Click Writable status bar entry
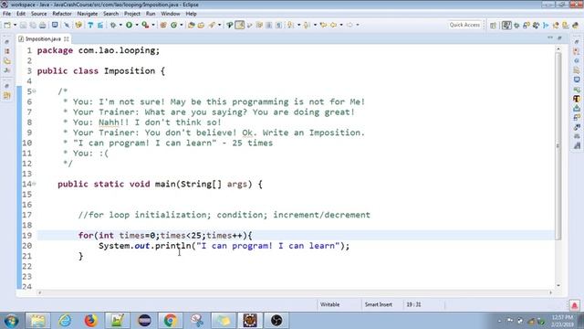Viewport: 584px width, 329px height. pyautogui.click(x=330, y=304)
